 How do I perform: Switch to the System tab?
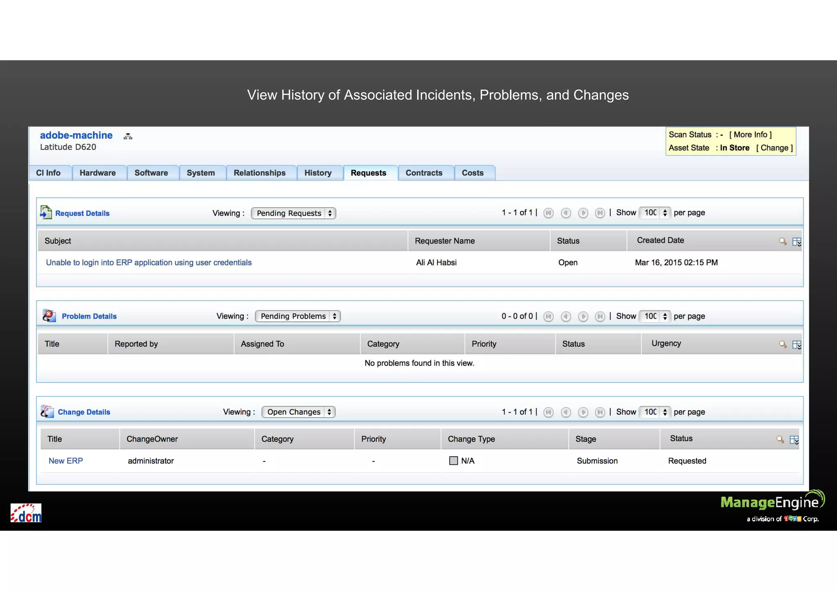point(202,173)
